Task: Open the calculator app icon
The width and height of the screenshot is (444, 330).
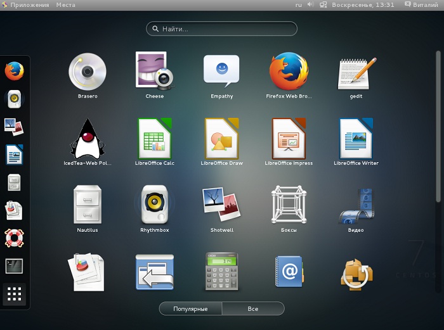Action: coord(222,272)
